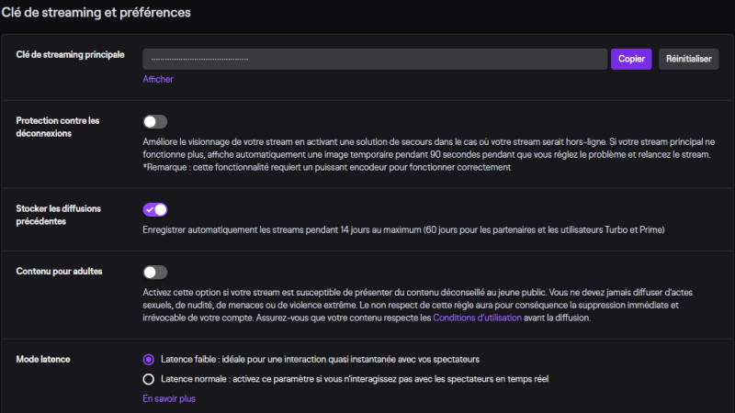Click the Enregistrer automatiquement les streams description
Screen dimensions: 735x413
coord(403,229)
